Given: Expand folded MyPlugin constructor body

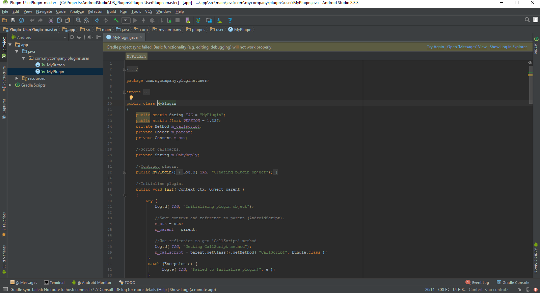Looking at the screenshot, I should (125, 172).
